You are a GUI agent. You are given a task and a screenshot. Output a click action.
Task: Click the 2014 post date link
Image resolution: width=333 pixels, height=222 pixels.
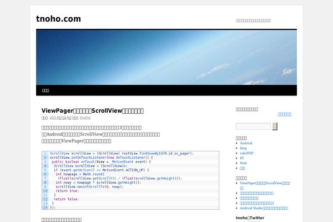pyautogui.click(x=60, y=118)
